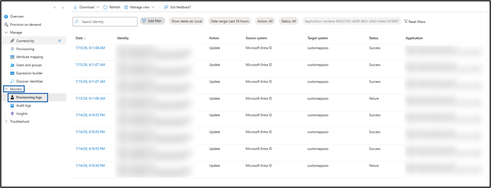Screen dimensions: 491x188
Task: Open the Status All filter
Action: [x=289, y=21]
